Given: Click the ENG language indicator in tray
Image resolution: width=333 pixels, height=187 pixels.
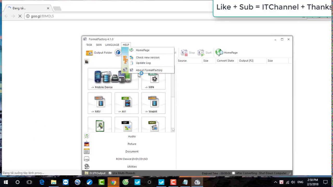Looking at the screenshot, I should [300, 182].
